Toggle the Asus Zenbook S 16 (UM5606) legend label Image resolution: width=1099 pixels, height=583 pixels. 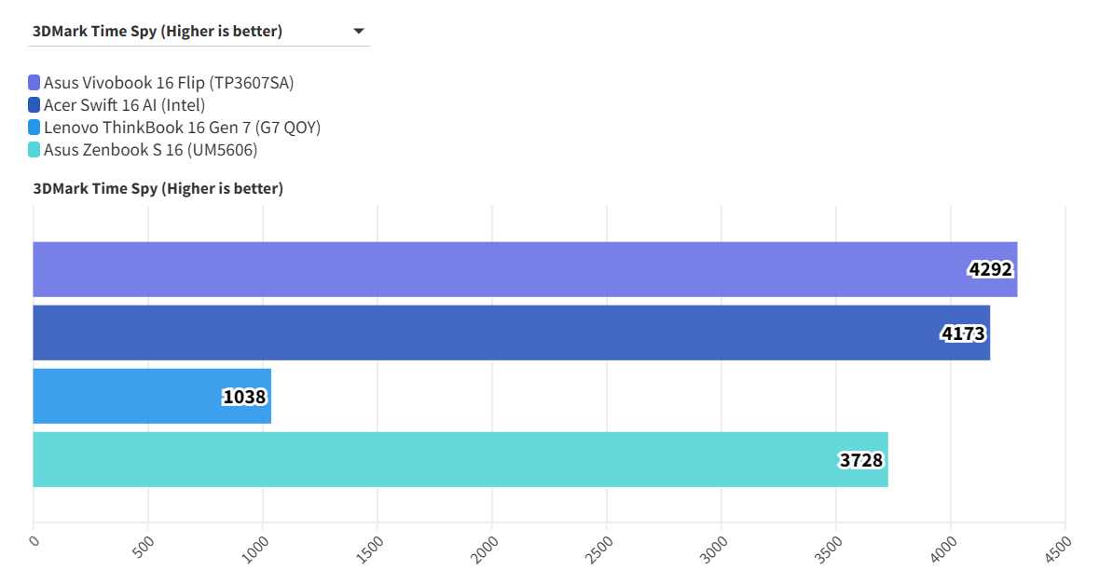click(150, 150)
